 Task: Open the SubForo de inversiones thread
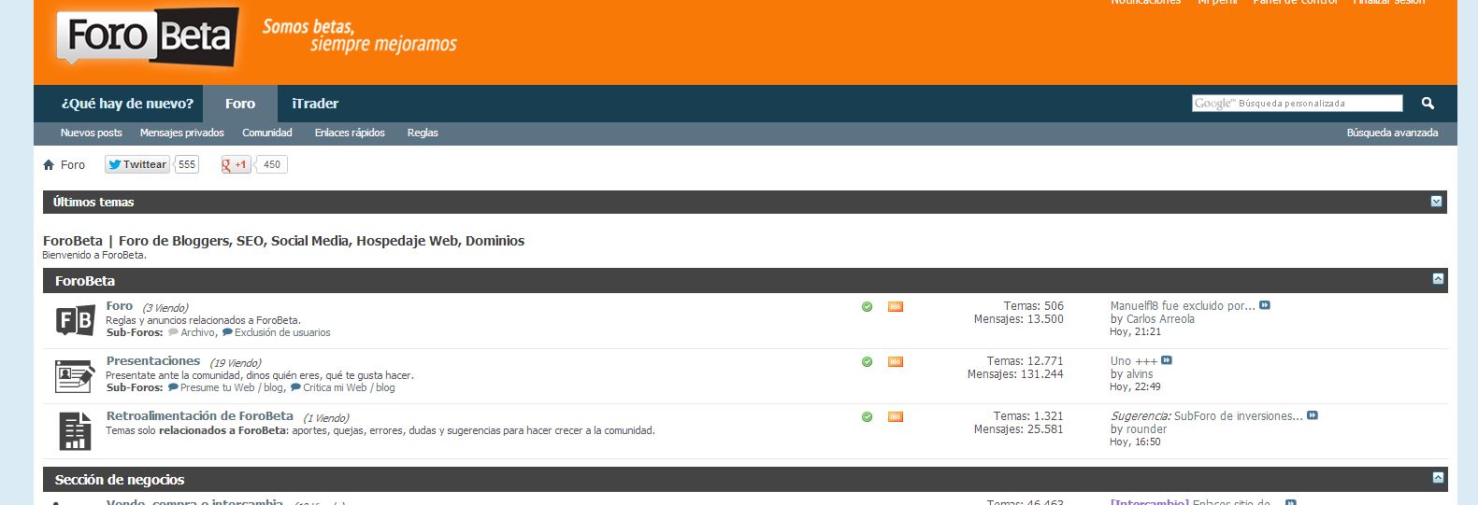1238,415
